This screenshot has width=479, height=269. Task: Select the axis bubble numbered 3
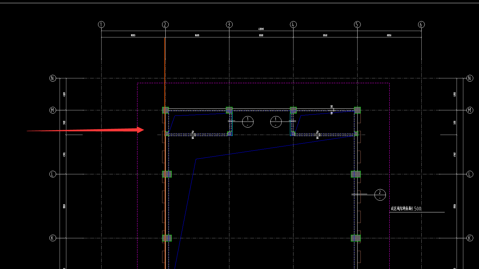229,25
